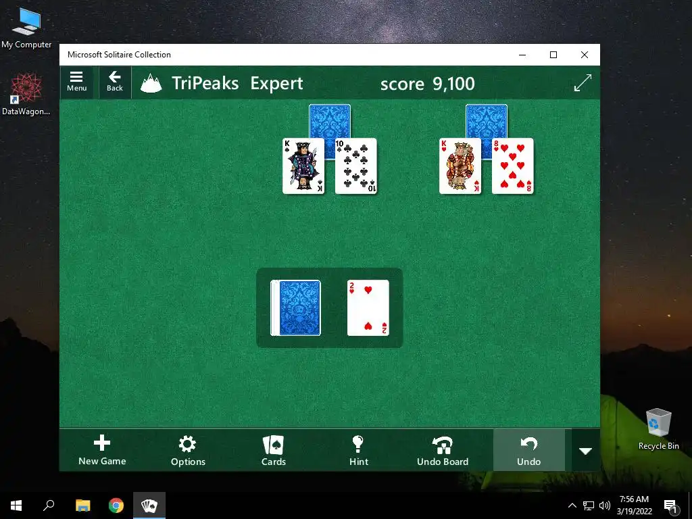Click the score 9,100 display
This screenshot has height=519, width=692.
point(427,83)
